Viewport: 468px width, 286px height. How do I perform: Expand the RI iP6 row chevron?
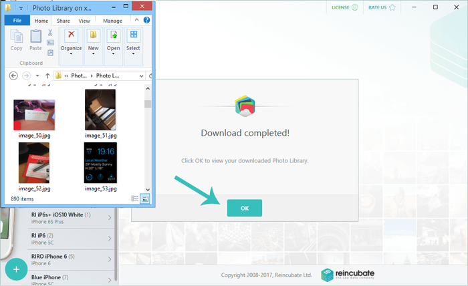pos(110,239)
